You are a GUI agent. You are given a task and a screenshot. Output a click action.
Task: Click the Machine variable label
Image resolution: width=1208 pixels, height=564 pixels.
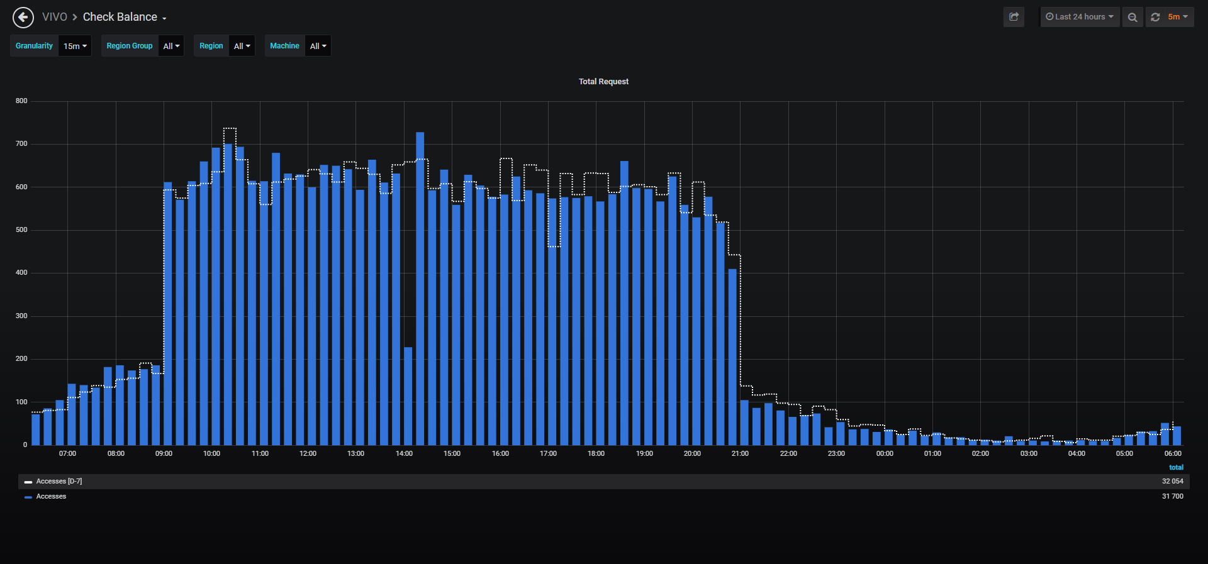pyautogui.click(x=284, y=46)
